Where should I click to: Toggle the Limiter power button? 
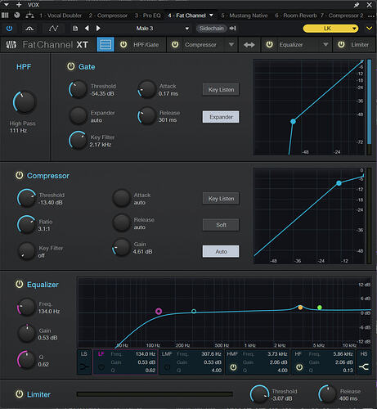coord(19,394)
